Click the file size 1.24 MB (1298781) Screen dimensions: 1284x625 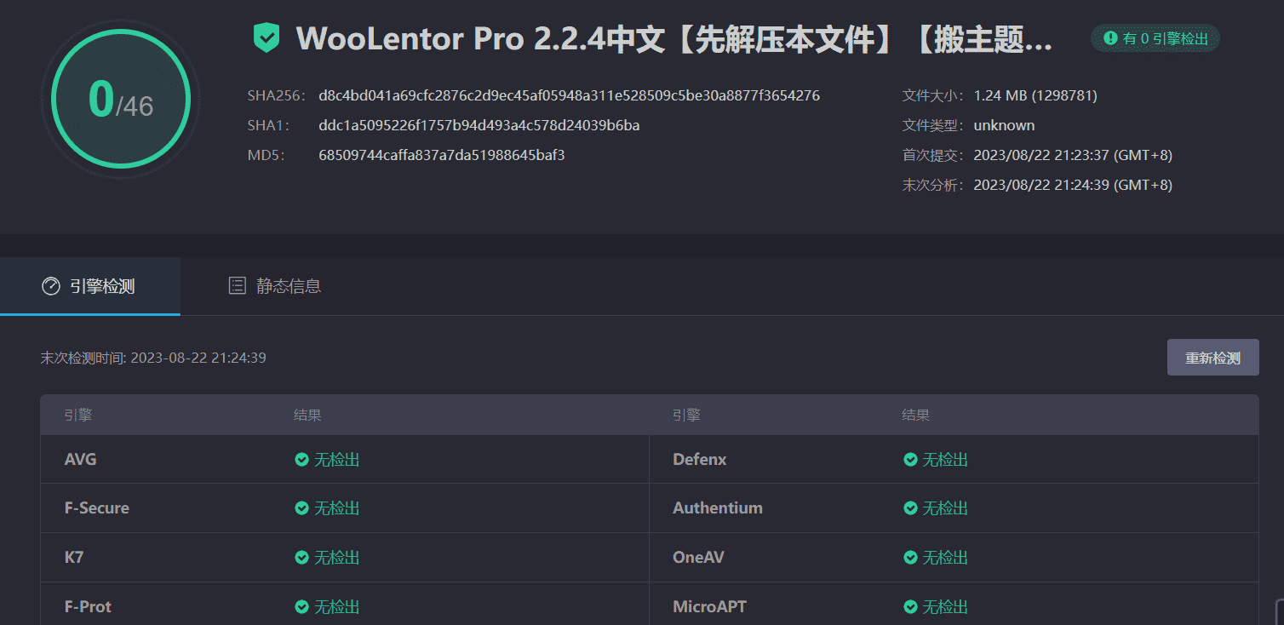click(x=1035, y=95)
